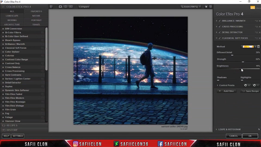Open the Recipes section
The height and width of the screenshot is (147, 261).
(x=24, y=125)
